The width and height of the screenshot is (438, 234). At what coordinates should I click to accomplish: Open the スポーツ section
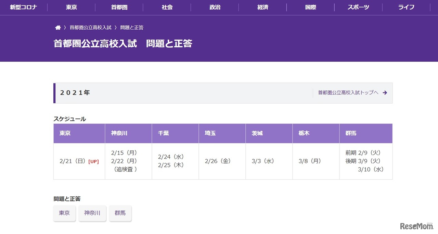click(358, 7)
